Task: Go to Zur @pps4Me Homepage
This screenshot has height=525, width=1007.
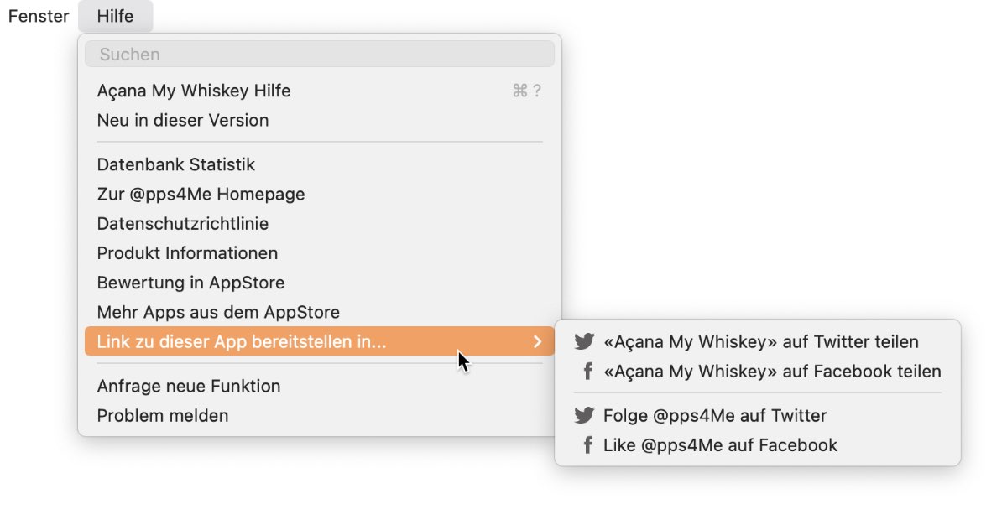Action: pyautogui.click(x=320, y=194)
